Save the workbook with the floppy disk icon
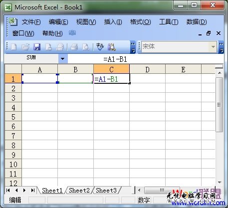This screenshot has height=208, width=228. [37, 47]
